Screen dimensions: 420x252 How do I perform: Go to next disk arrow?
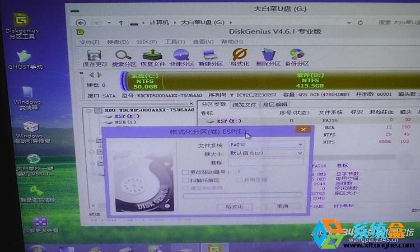pos(100,74)
